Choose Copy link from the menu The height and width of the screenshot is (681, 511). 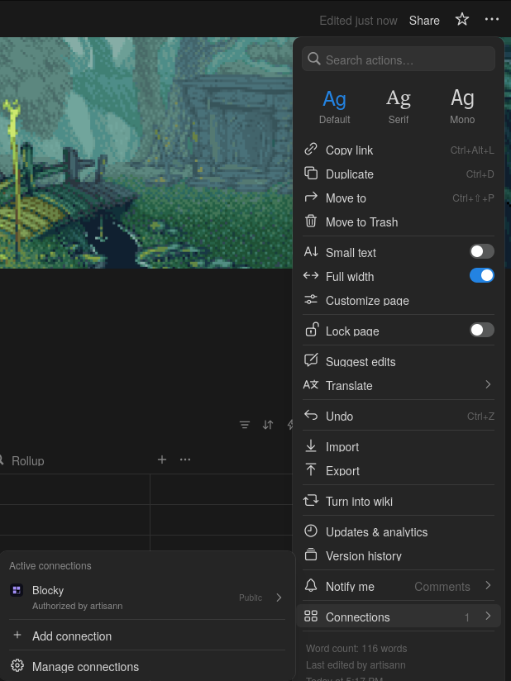click(399, 150)
